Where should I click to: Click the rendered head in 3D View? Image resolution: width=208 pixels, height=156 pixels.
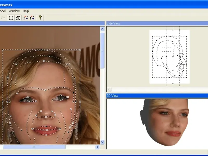click(165, 122)
